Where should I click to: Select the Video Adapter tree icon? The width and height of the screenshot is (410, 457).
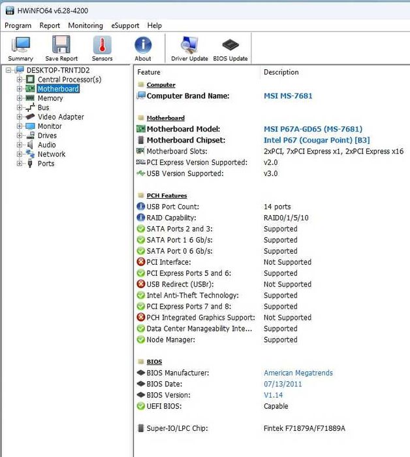click(30, 117)
